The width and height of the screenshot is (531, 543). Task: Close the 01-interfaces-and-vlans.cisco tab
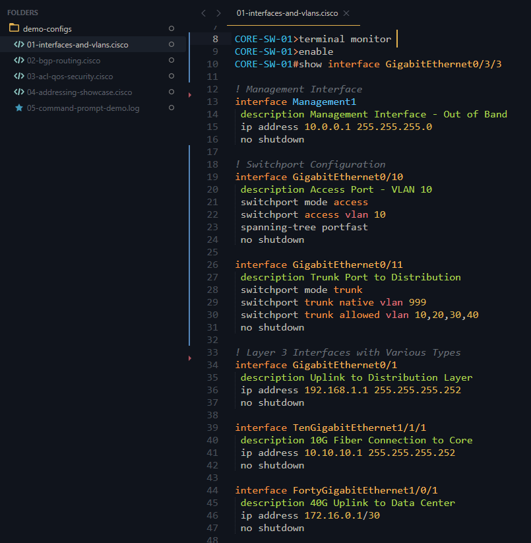(346, 13)
